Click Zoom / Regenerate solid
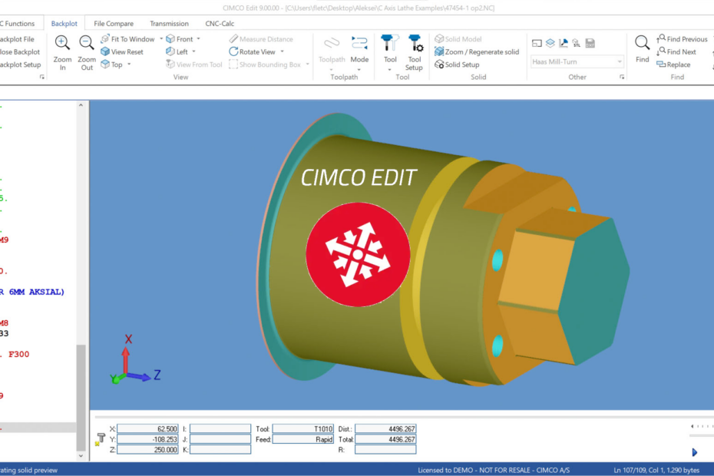Screen dimensions: 714x476 477,52
